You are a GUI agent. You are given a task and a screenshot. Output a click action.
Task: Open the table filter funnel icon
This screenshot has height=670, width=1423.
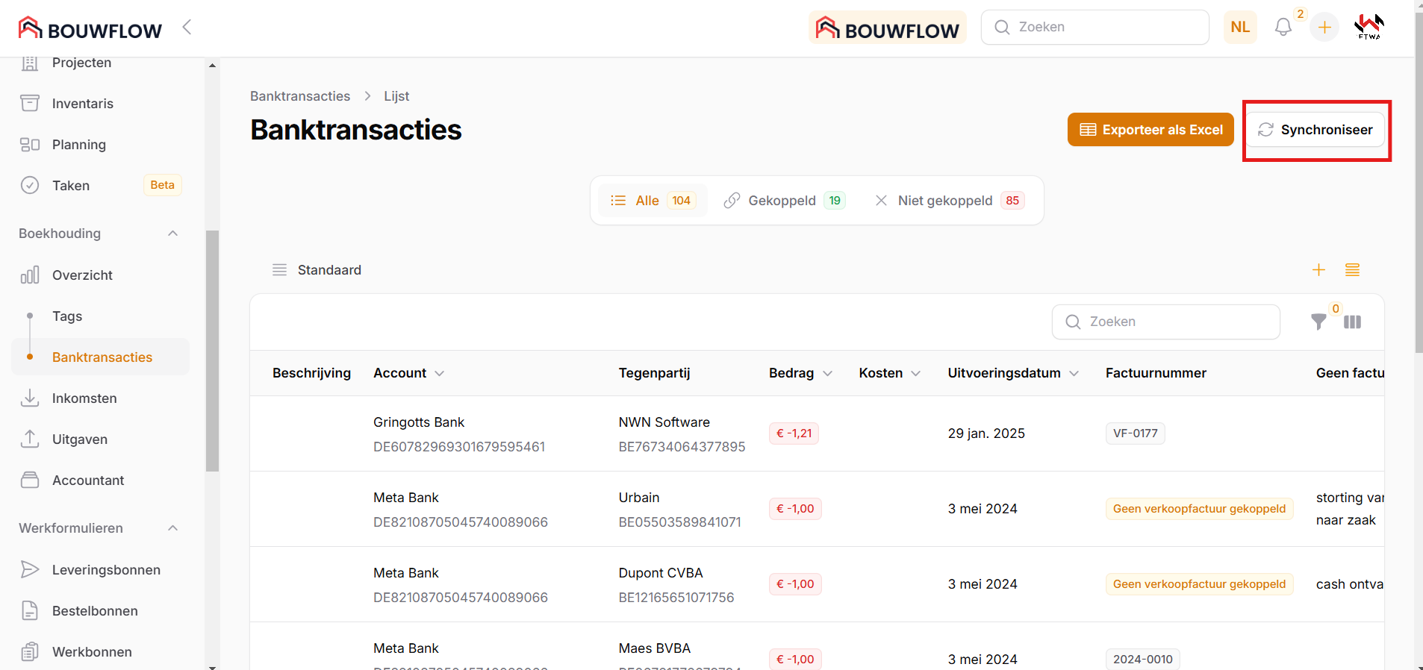[x=1318, y=322]
